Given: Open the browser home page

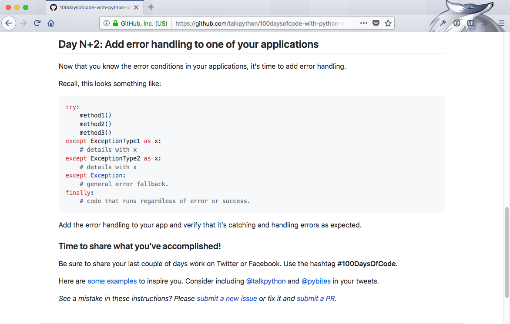Looking at the screenshot, I should pyautogui.click(x=51, y=23).
